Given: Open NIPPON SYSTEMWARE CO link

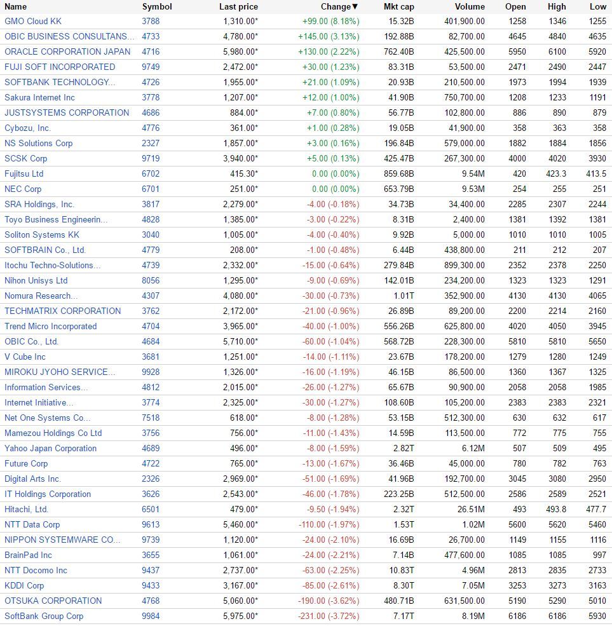Looking at the screenshot, I should point(62,540).
